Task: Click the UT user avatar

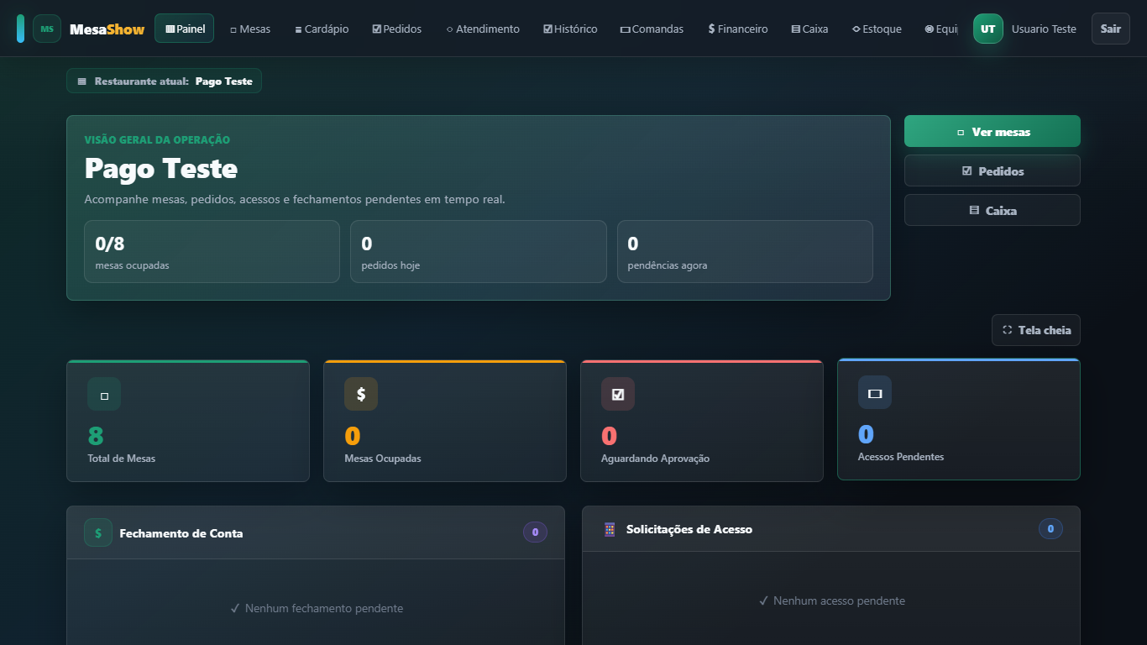Action: (x=988, y=29)
